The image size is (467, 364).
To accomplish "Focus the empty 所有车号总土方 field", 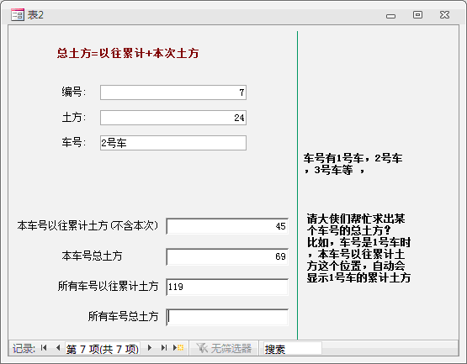I will 227,317.
